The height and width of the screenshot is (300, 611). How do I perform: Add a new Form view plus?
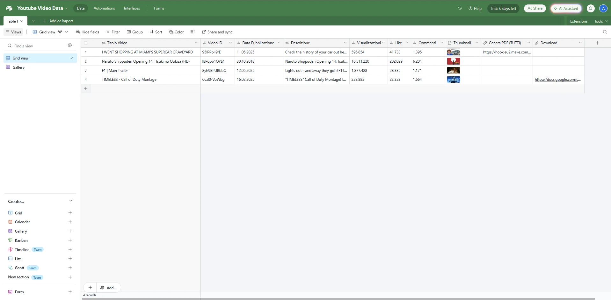click(70, 292)
